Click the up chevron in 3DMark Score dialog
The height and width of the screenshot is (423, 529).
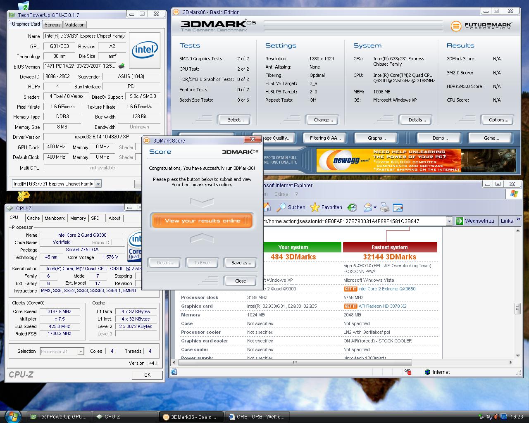(x=202, y=238)
